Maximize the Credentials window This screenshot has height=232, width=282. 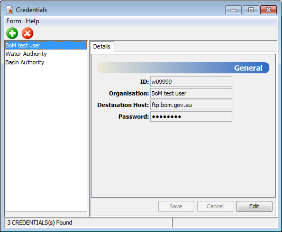tap(251, 9)
